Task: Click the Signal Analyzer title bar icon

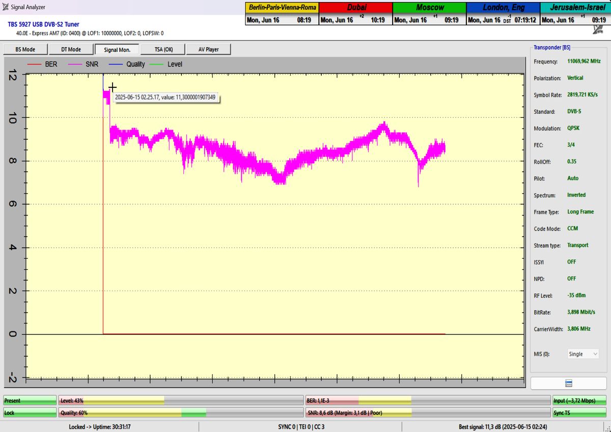Action: [x=6, y=7]
